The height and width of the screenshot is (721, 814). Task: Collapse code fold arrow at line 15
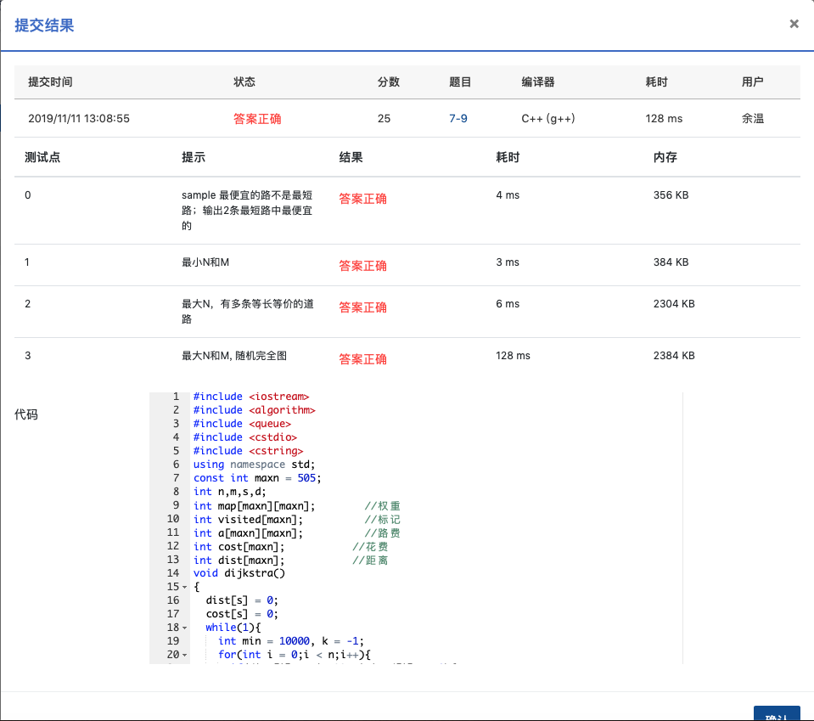click(184, 587)
